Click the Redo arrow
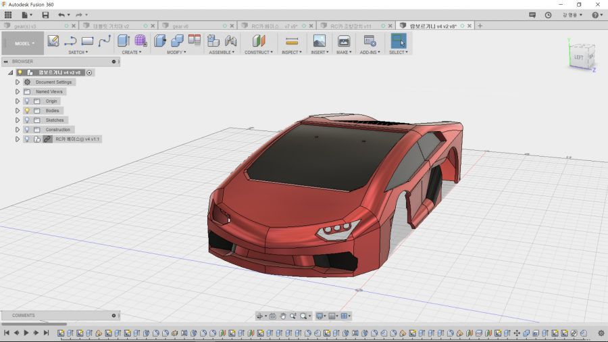The width and height of the screenshot is (608, 342). click(x=79, y=15)
